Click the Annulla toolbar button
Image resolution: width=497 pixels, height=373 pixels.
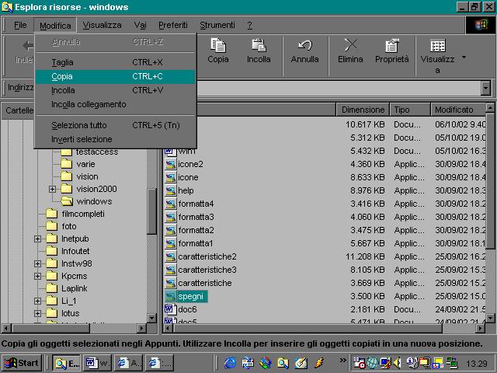304,51
